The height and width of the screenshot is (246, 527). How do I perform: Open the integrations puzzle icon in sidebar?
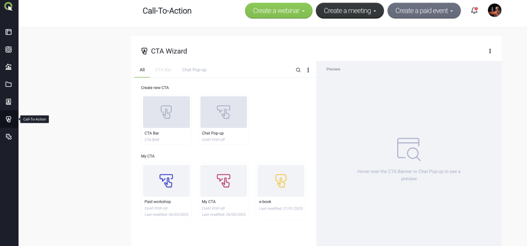pos(9,137)
